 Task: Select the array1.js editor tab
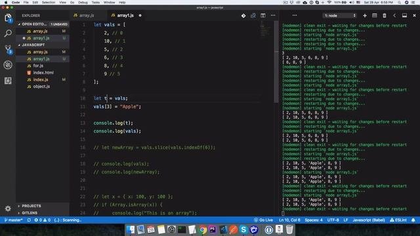pos(125,16)
